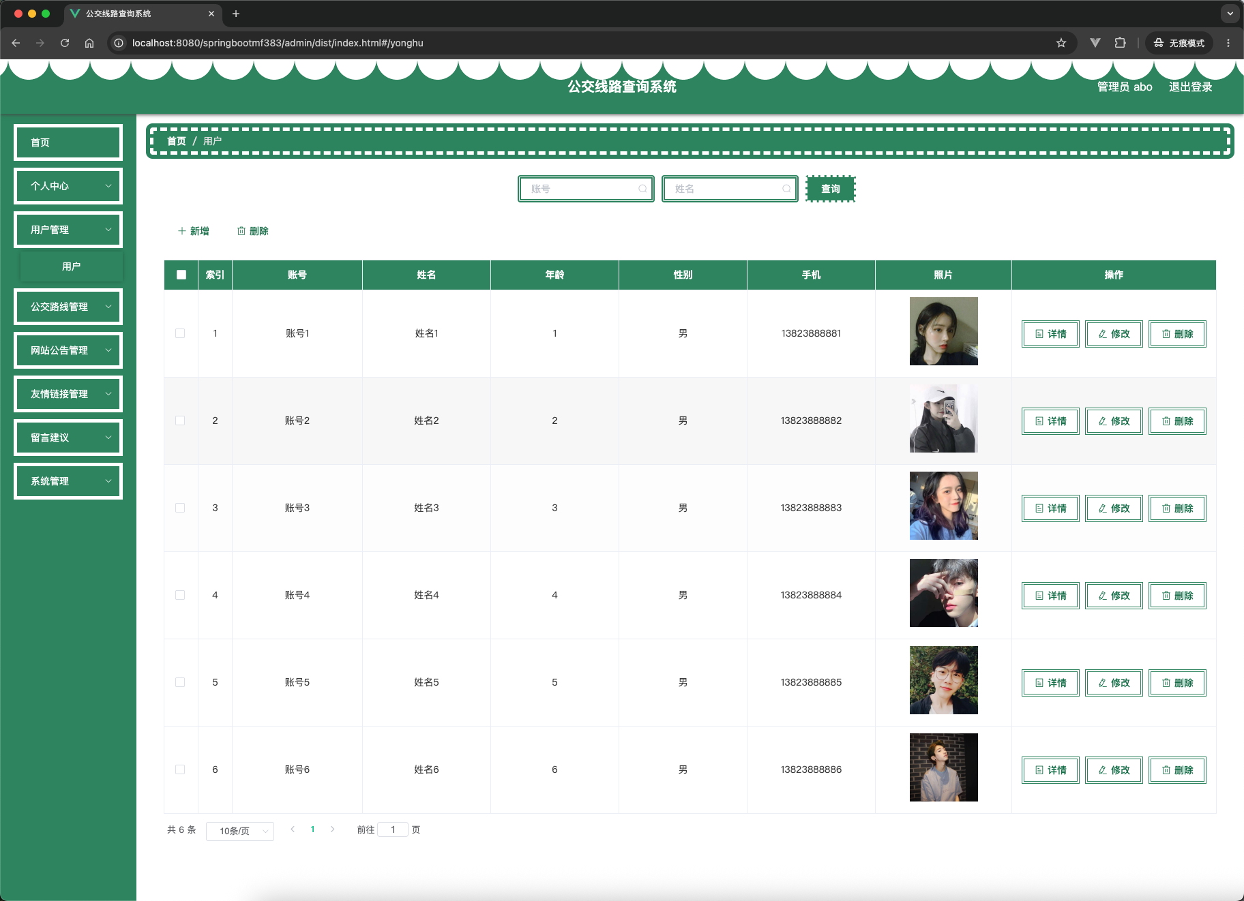
Task: View 详情 for 账号5
Action: 1050,683
